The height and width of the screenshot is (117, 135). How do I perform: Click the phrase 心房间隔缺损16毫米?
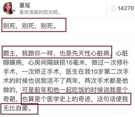point(57,62)
